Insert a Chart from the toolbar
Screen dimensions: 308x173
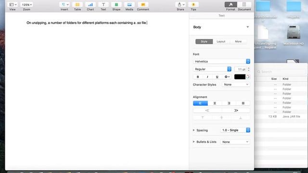[x=90, y=4]
